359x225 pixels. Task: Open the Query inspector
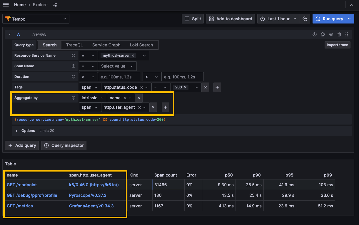coord(64,145)
